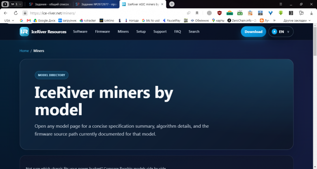
Task: Open the extensions puzzle icon
Action: click(x=301, y=13)
